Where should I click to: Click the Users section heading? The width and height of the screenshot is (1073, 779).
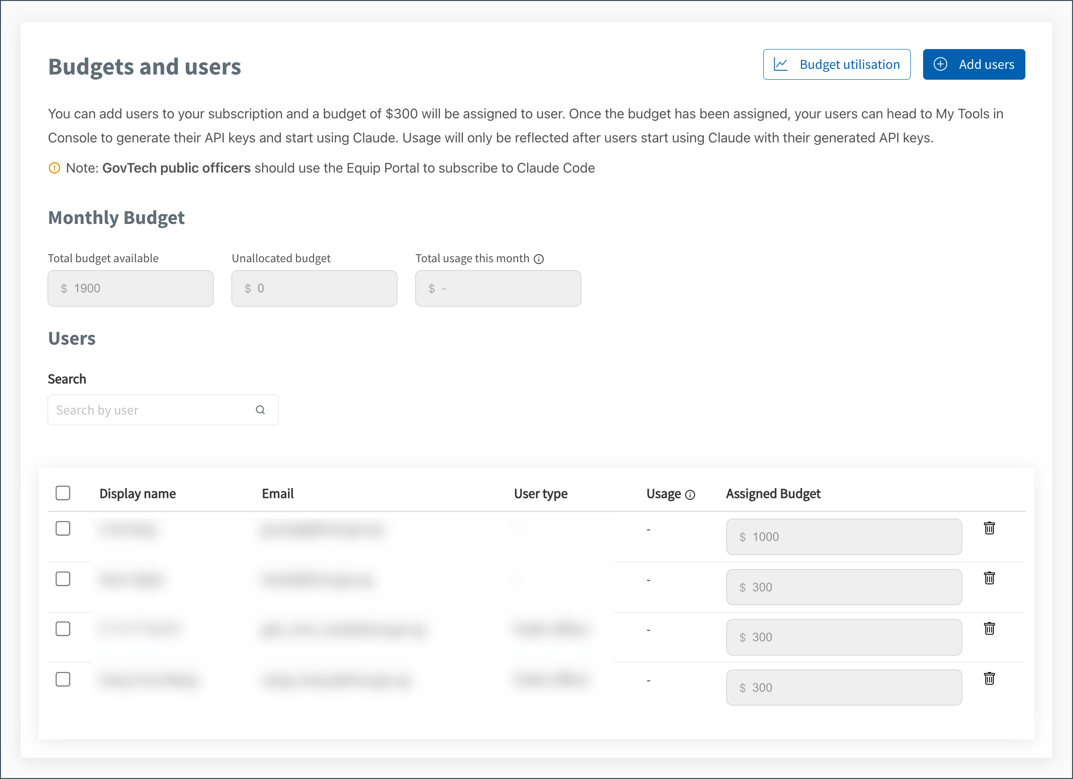click(x=72, y=339)
